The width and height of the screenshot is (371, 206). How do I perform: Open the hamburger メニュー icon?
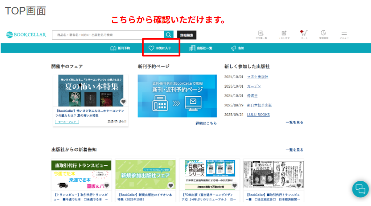coord(344,34)
